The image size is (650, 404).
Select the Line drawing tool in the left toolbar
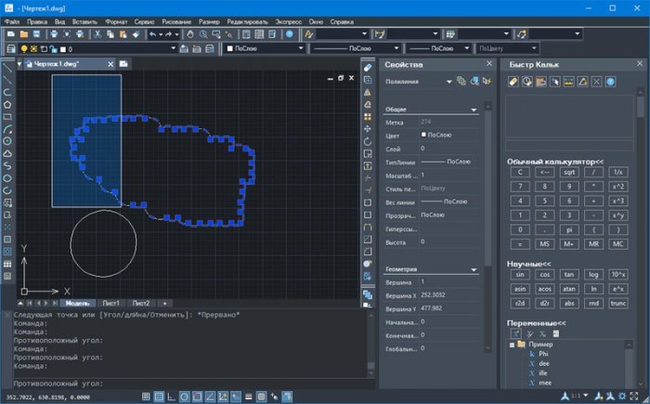pyautogui.click(x=7, y=68)
